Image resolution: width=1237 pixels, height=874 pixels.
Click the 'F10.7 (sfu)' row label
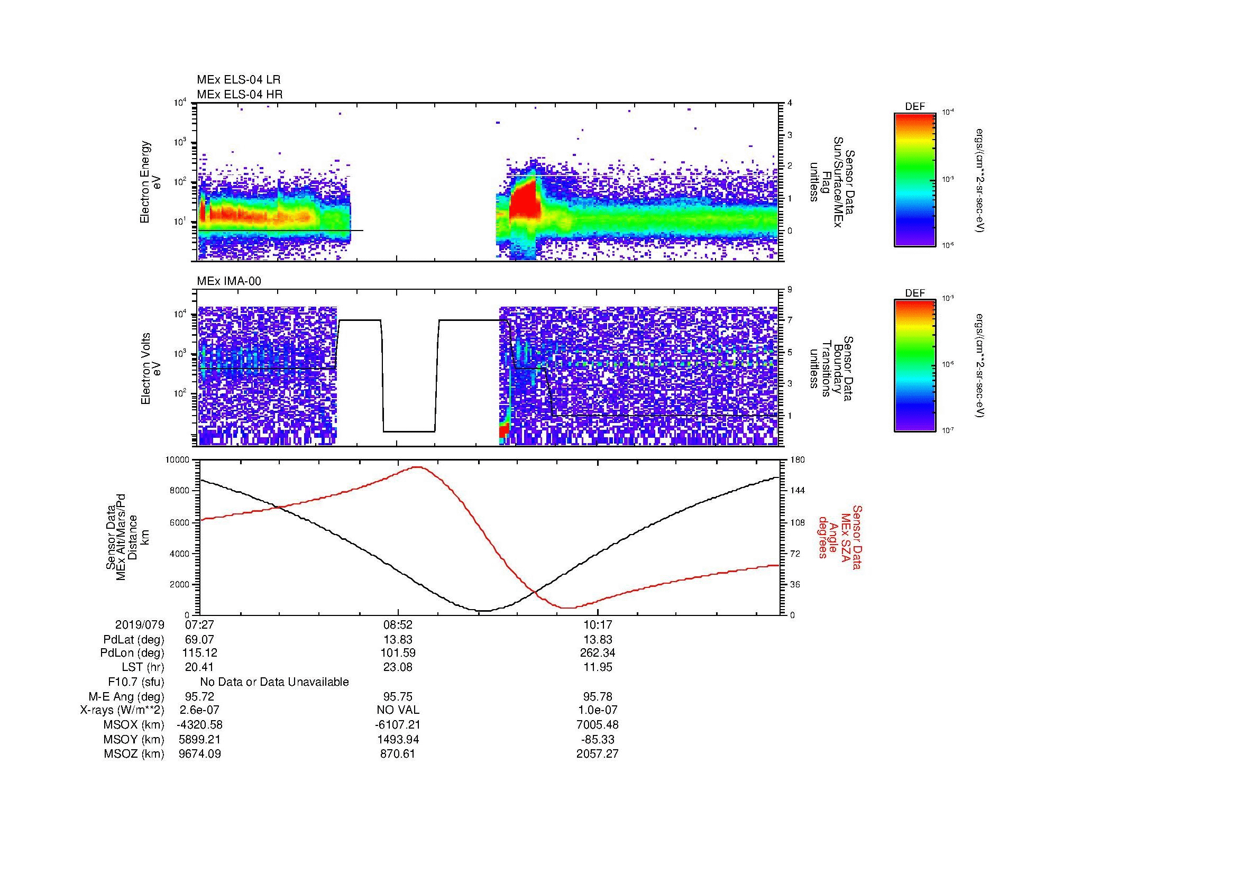(136, 682)
